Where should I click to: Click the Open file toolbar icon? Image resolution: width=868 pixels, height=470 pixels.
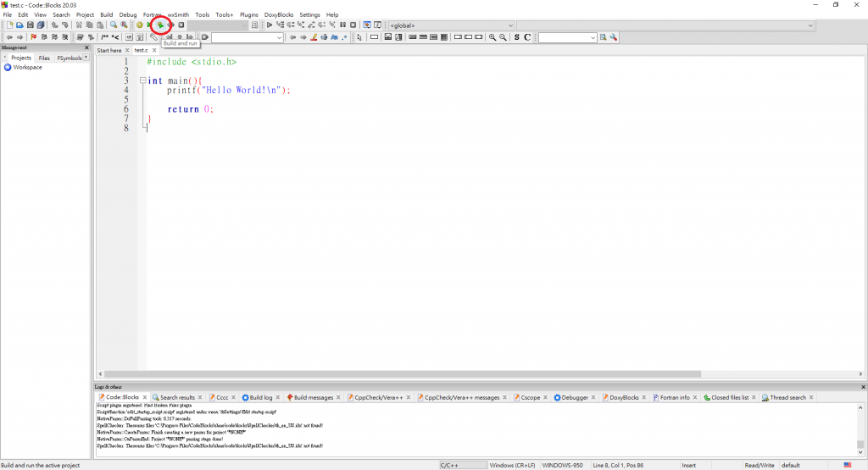(x=20, y=25)
